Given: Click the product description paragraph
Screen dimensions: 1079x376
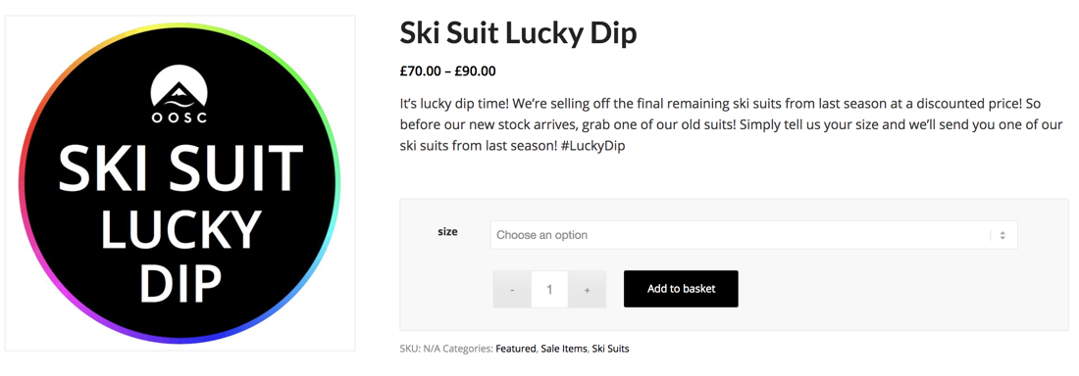Looking at the screenshot, I should click(x=731, y=125).
